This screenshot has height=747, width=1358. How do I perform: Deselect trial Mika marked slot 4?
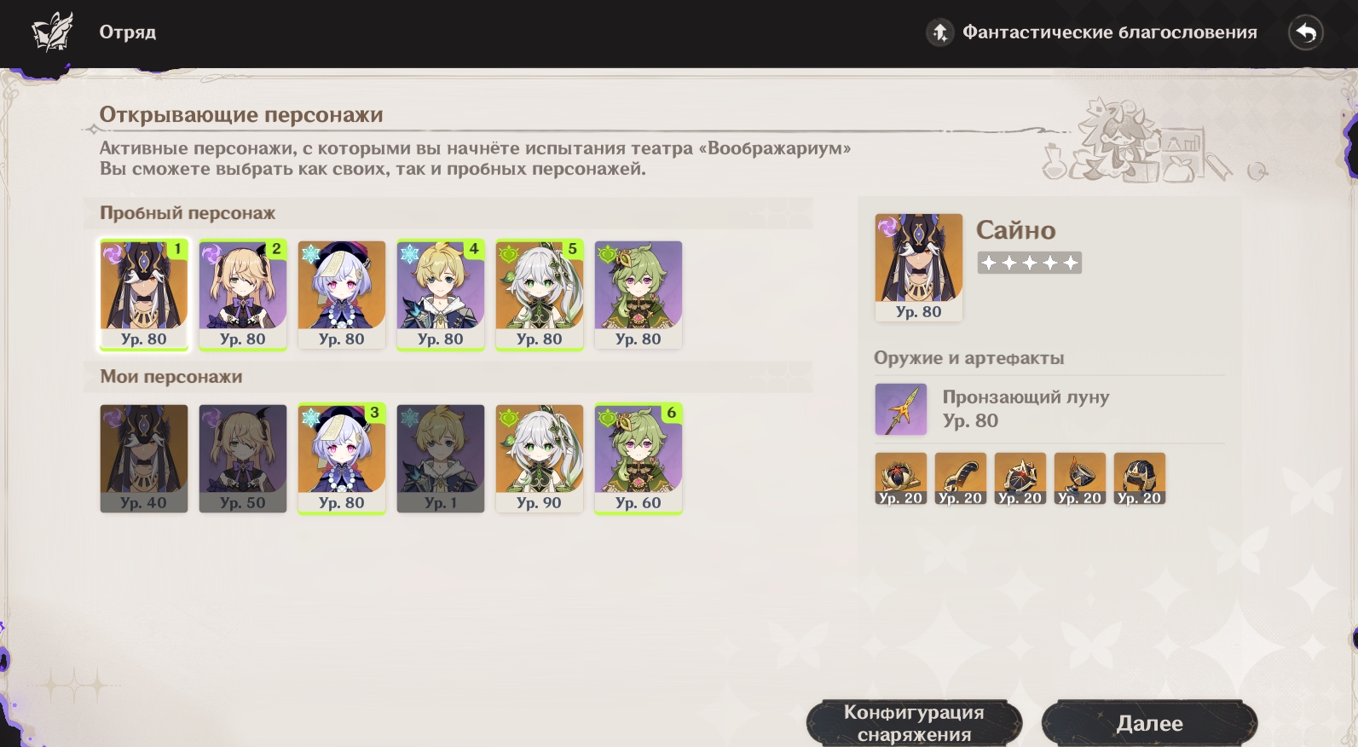point(441,295)
